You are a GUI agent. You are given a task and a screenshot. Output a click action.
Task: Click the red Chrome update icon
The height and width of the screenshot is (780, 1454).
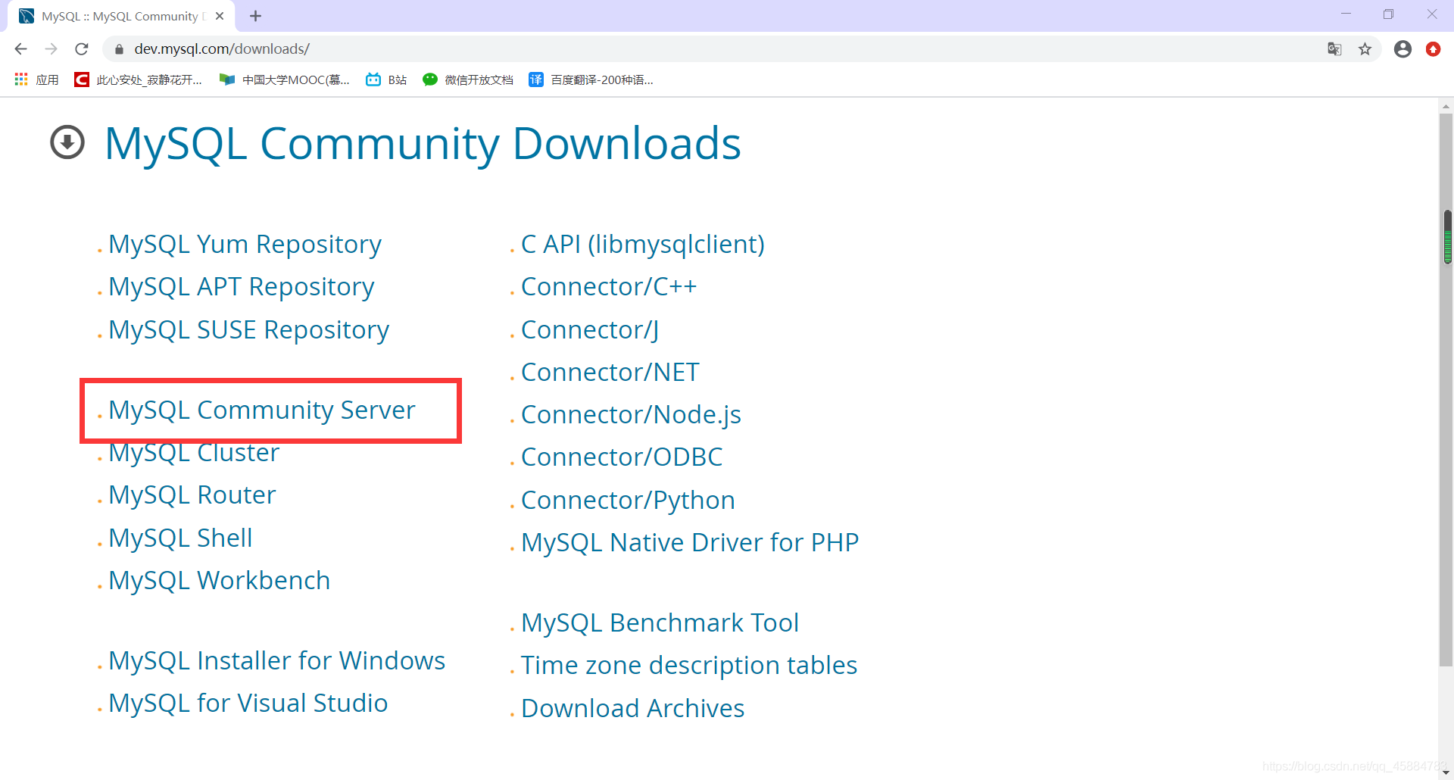point(1433,49)
